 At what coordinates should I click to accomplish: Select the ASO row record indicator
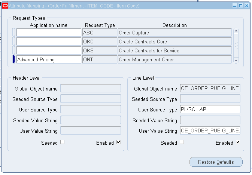14,33
